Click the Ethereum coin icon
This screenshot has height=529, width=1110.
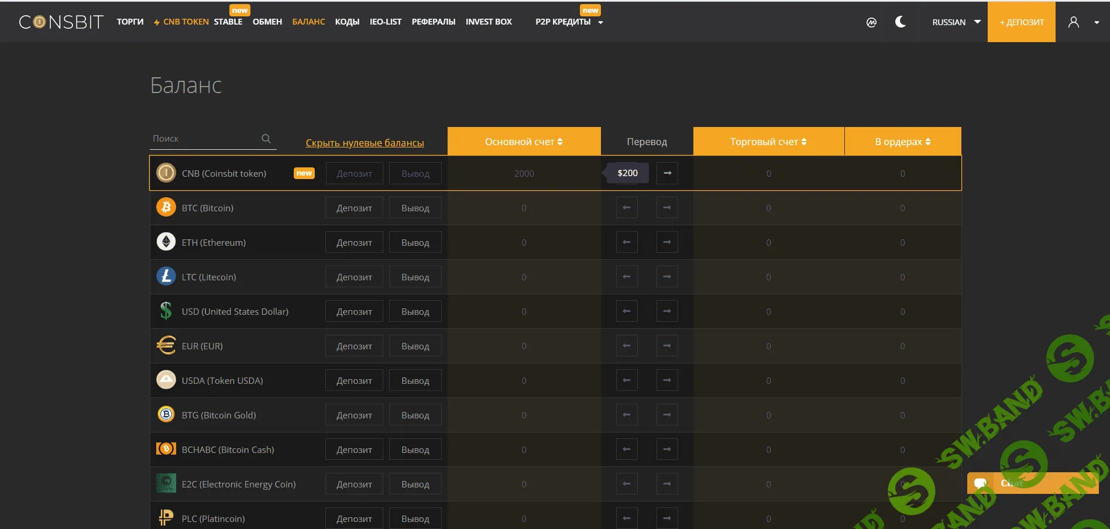166,242
